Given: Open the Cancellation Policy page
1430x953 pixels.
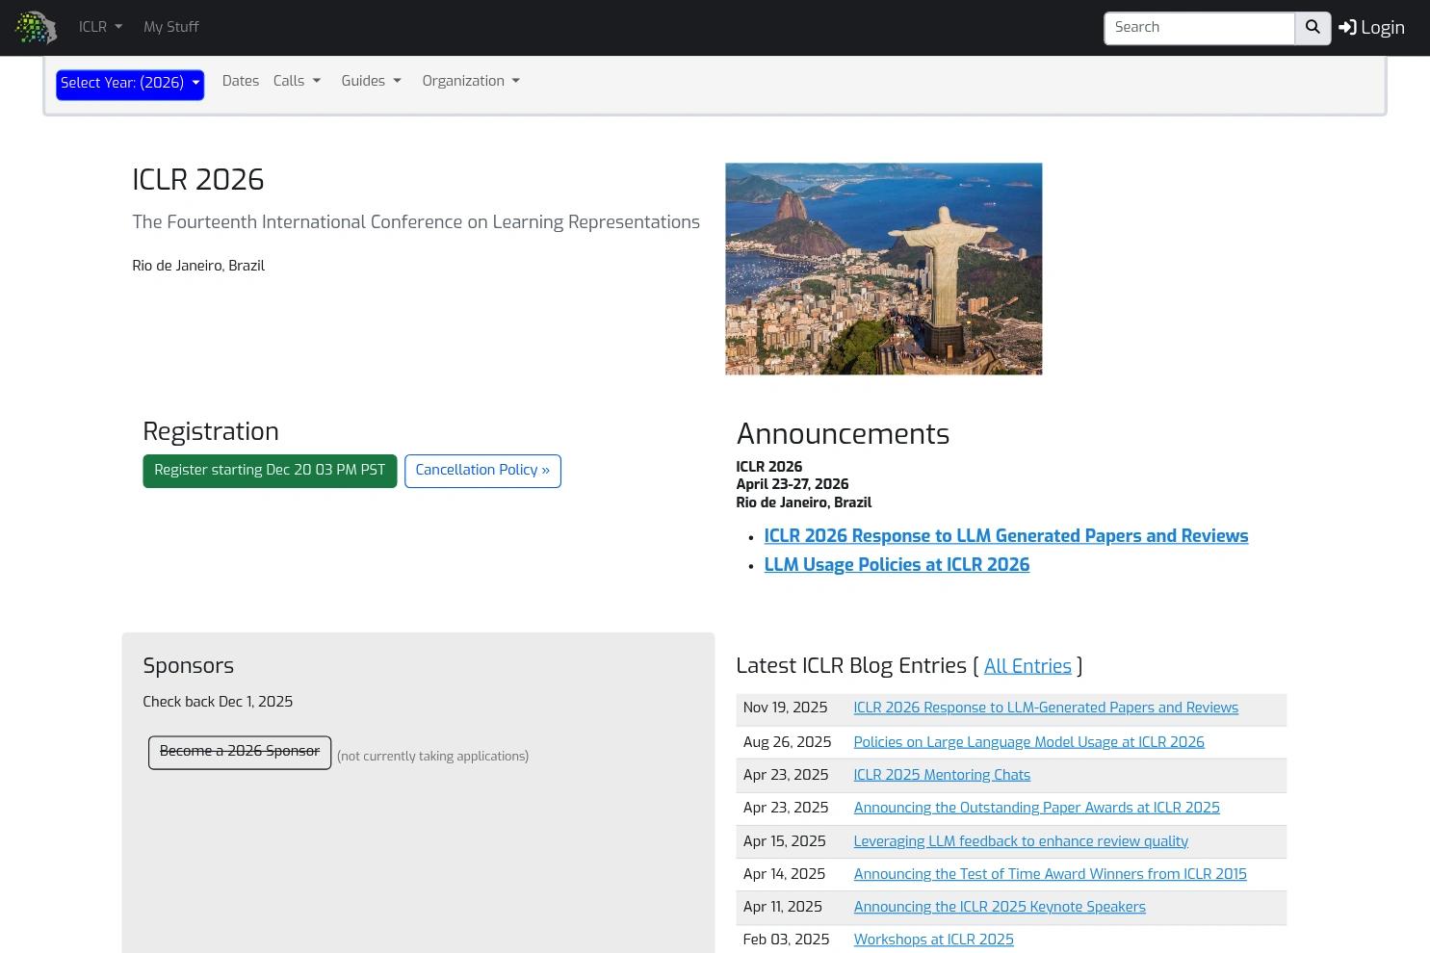Looking at the screenshot, I should 482,471.
